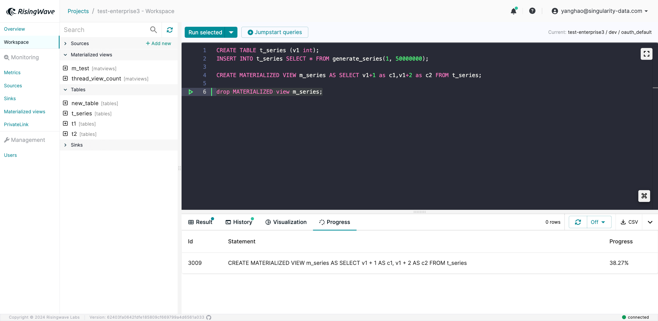
Task: Click the help question mark icon
Action: 532,11
